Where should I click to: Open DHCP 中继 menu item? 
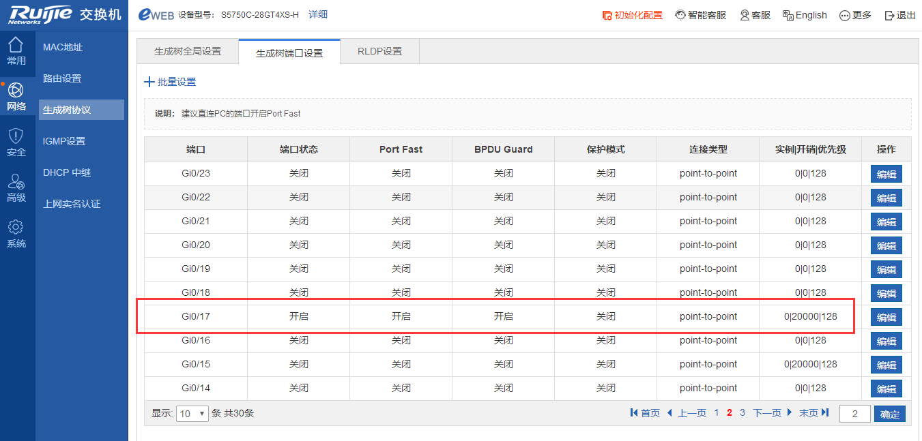67,172
